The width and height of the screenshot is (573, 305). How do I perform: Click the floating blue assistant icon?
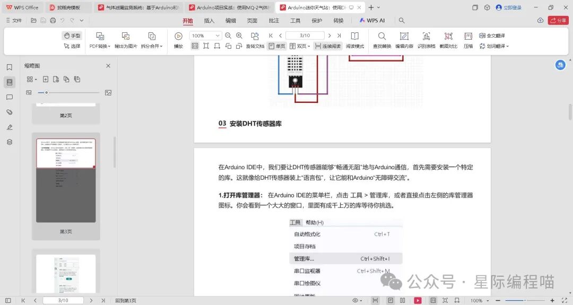(x=560, y=65)
